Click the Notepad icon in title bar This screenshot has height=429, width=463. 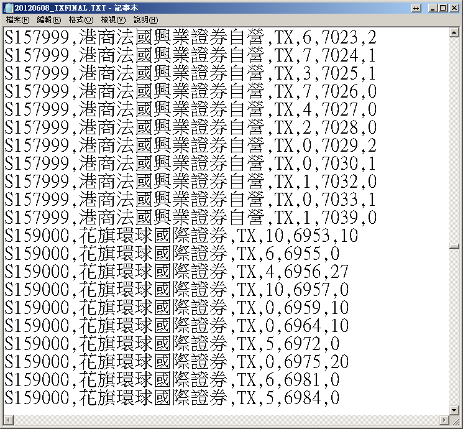(x=9, y=8)
